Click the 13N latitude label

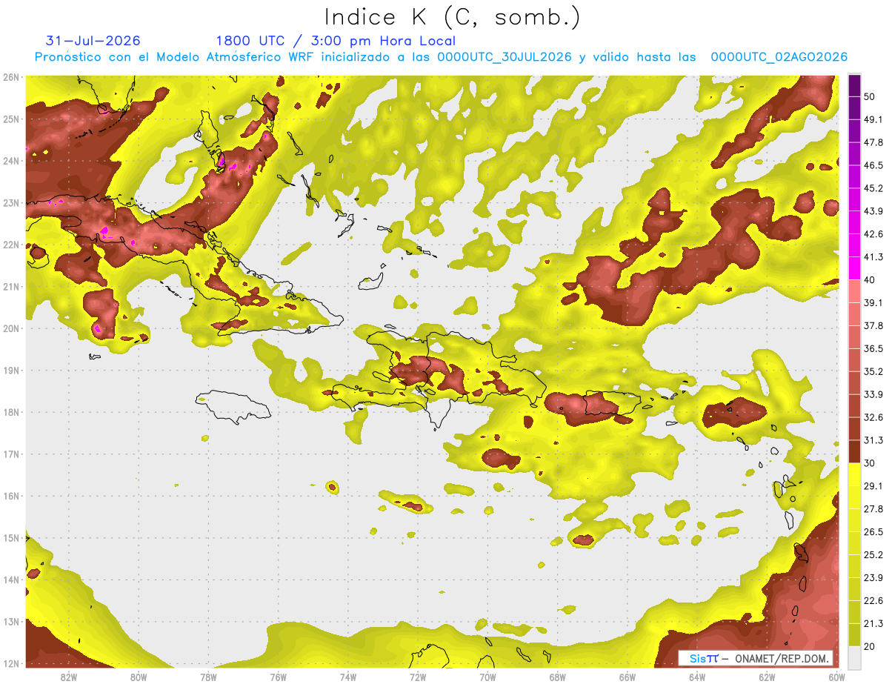point(10,621)
